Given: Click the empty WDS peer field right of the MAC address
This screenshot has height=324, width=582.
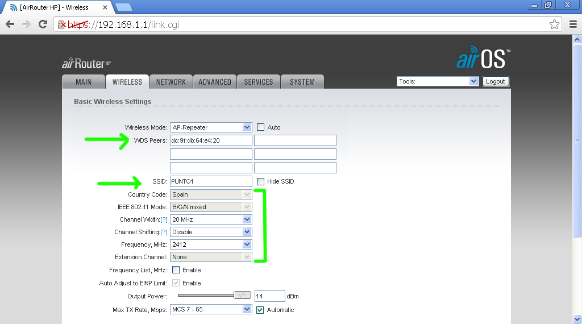Looking at the screenshot, I should click(x=295, y=140).
